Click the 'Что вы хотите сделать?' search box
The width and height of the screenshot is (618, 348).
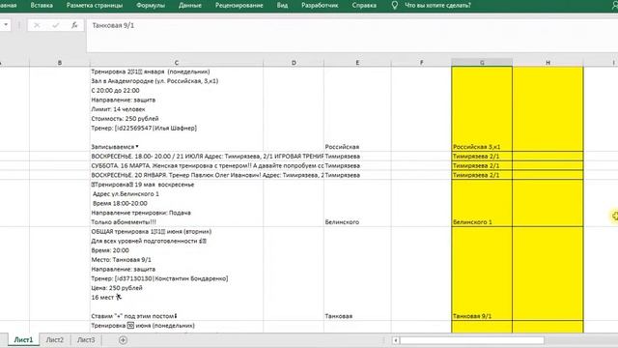click(437, 6)
